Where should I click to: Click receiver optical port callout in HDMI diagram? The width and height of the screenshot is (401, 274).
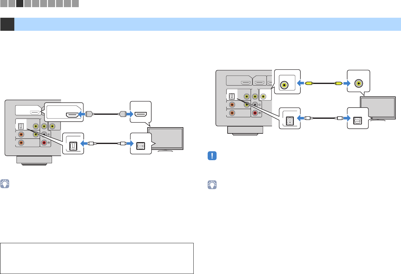(73, 144)
